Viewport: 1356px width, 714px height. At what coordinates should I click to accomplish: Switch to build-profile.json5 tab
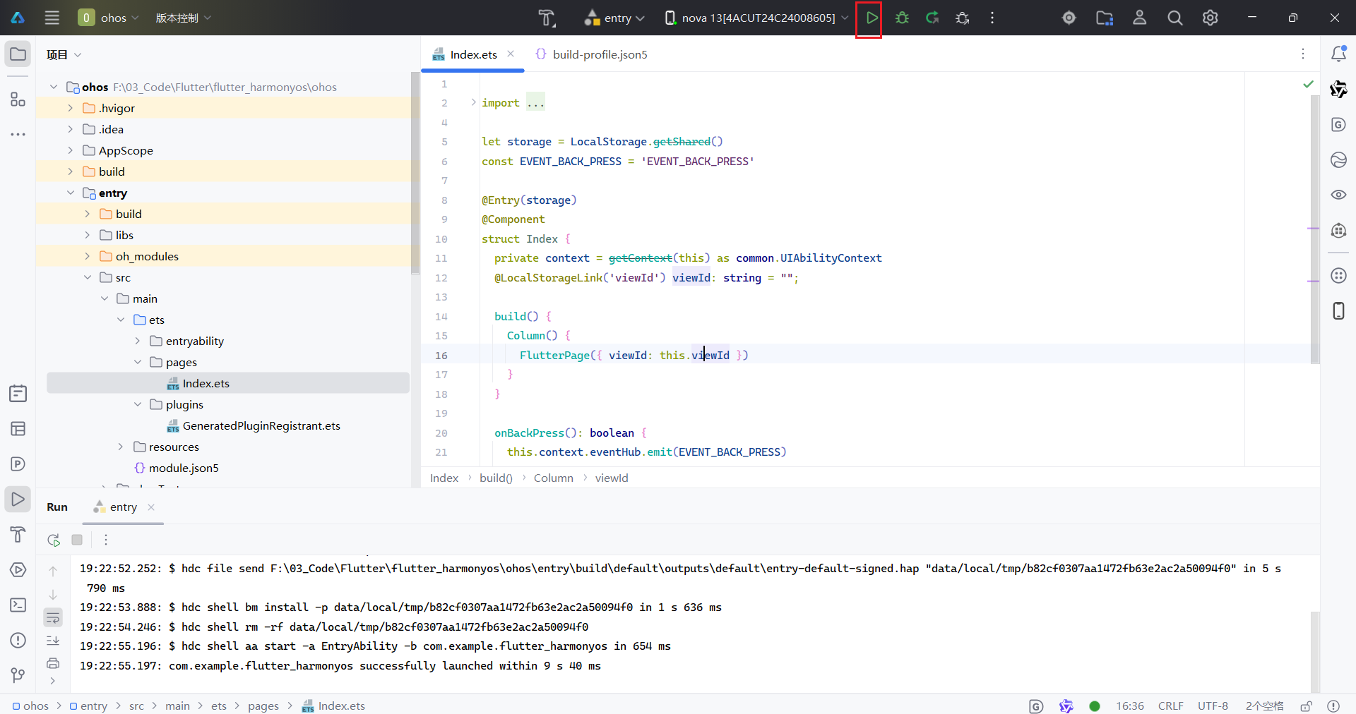[x=591, y=54]
